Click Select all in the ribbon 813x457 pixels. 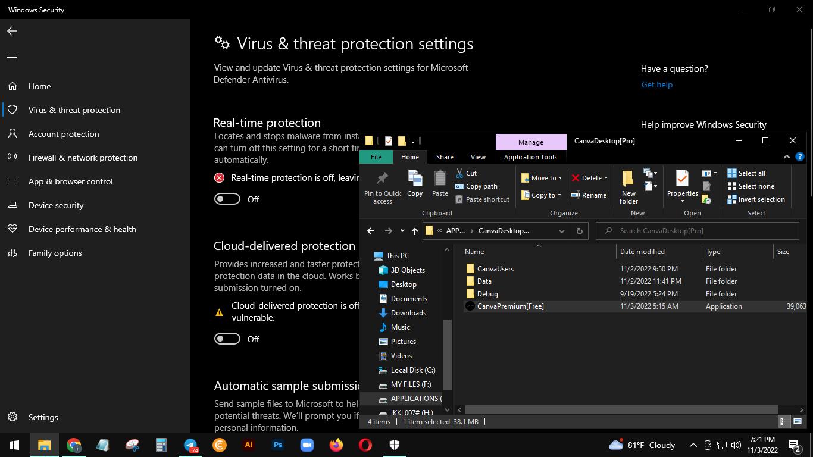tap(746, 173)
